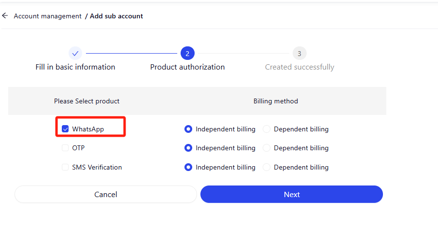
Task: Open the Account management breadcrumb
Action: point(47,16)
